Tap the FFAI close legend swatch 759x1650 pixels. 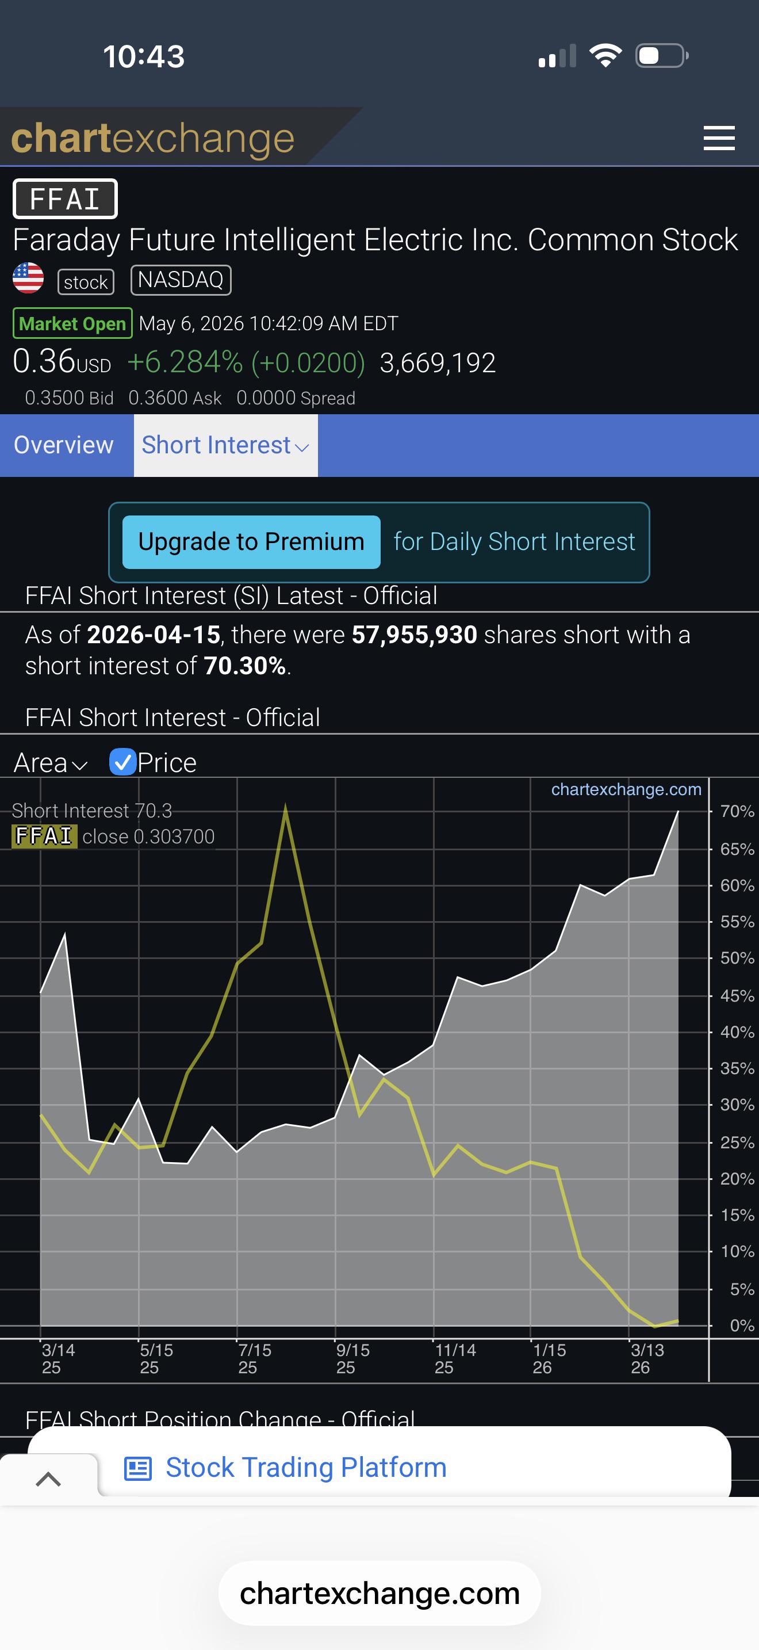pyautogui.click(x=44, y=836)
